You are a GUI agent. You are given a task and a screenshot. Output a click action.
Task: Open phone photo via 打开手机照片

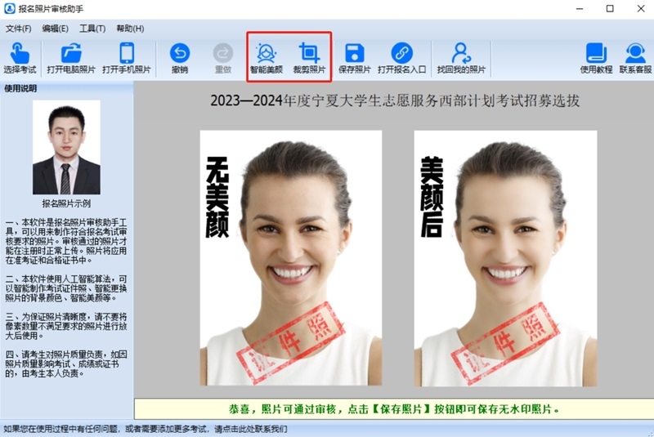(x=127, y=58)
